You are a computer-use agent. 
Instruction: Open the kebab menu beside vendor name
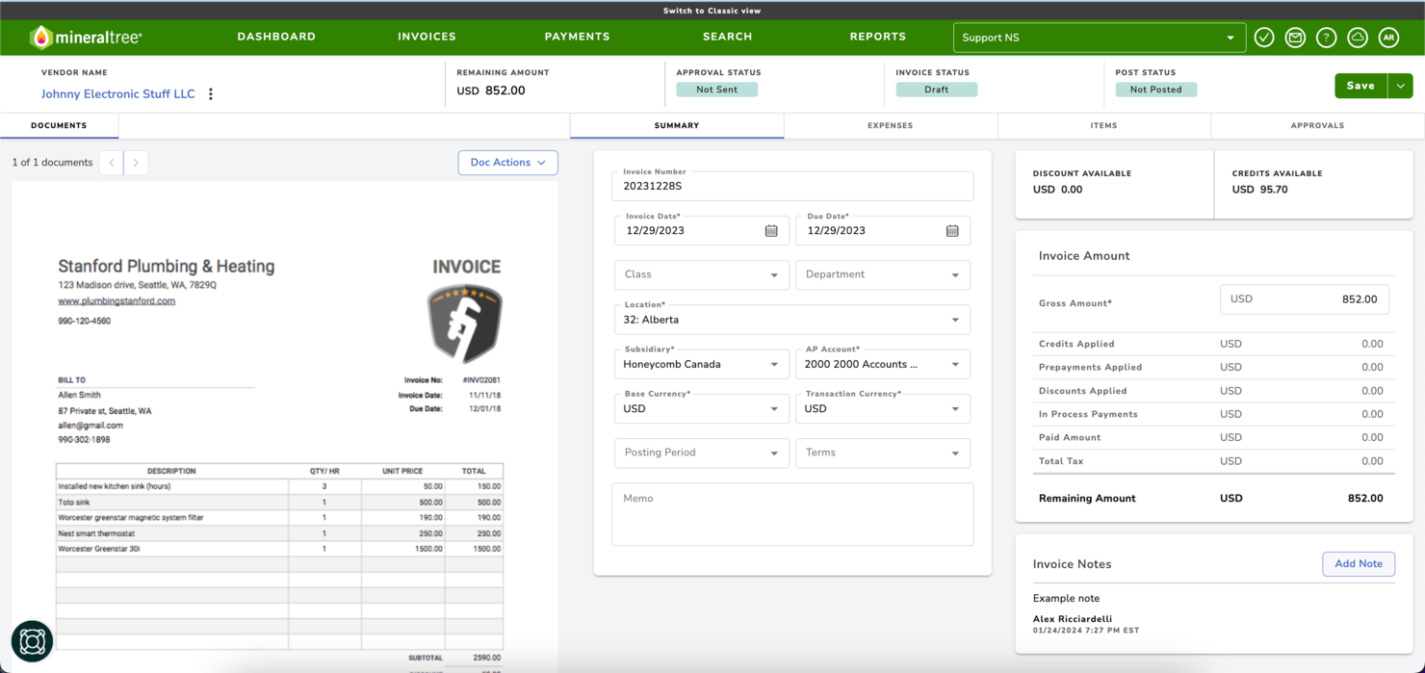pos(211,93)
